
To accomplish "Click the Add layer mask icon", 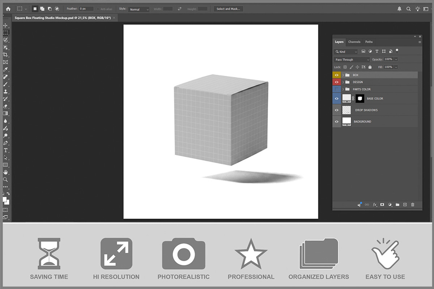I will click(x=382, y=204).
